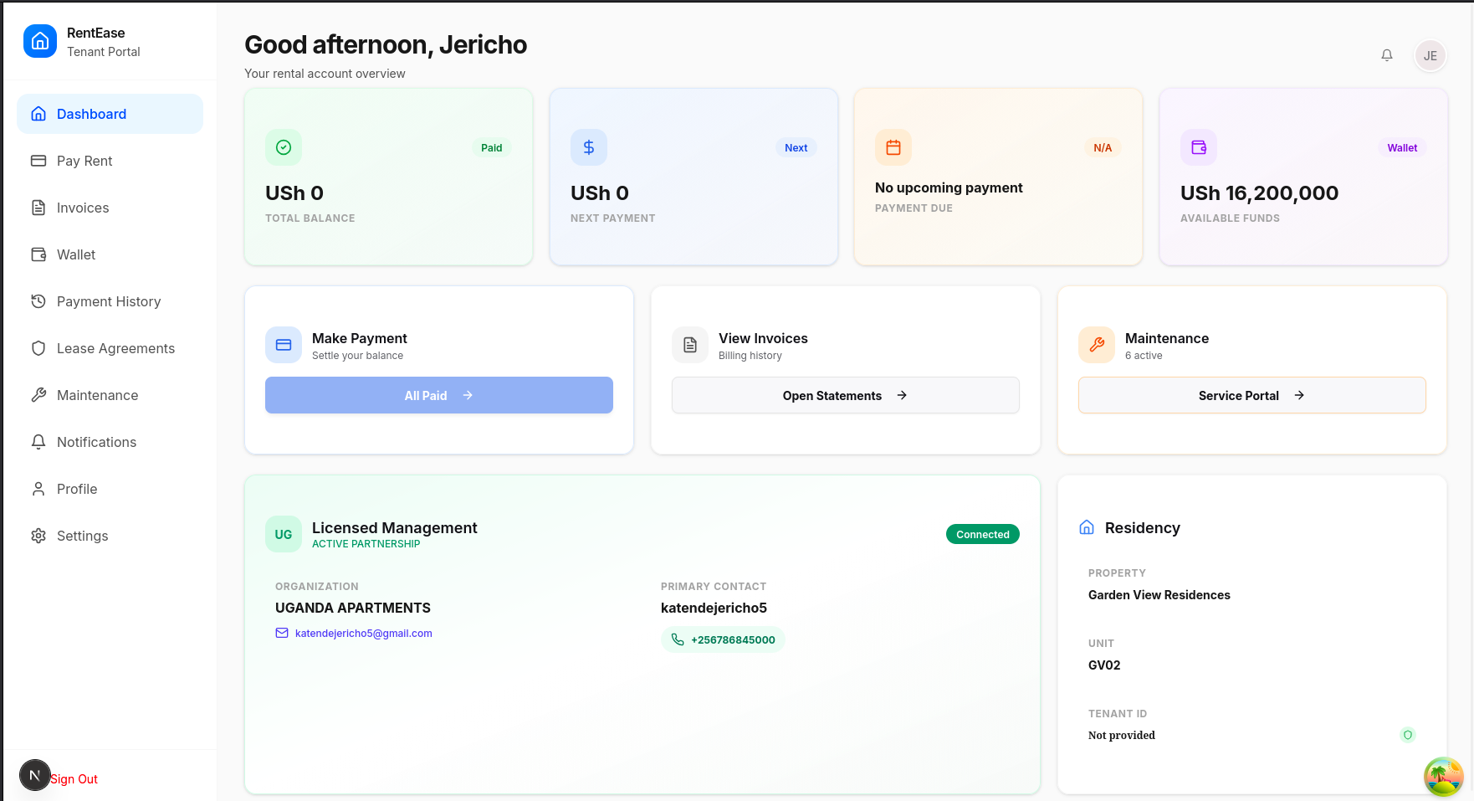The height and width of the screenshot is (801, 1474).
Task: Open Payment History page
Action: 109,301
